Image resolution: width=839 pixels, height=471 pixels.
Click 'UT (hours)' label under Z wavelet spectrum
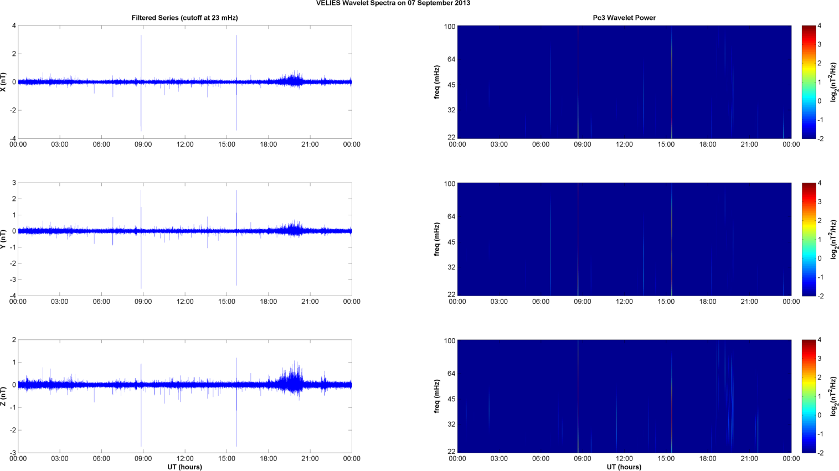click(x=624, y=467)
